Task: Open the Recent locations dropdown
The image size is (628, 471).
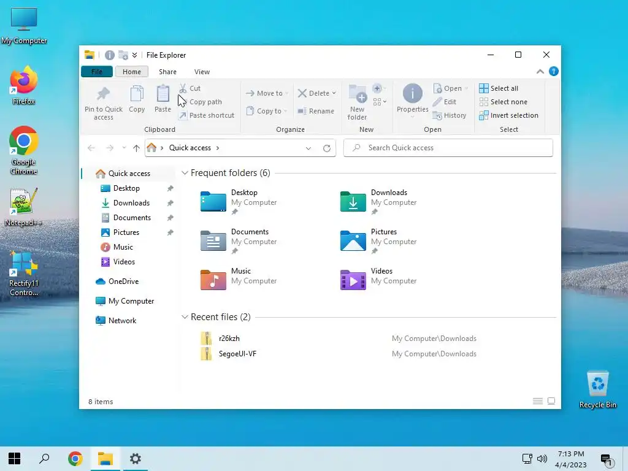Action: [x=124, y=148]
